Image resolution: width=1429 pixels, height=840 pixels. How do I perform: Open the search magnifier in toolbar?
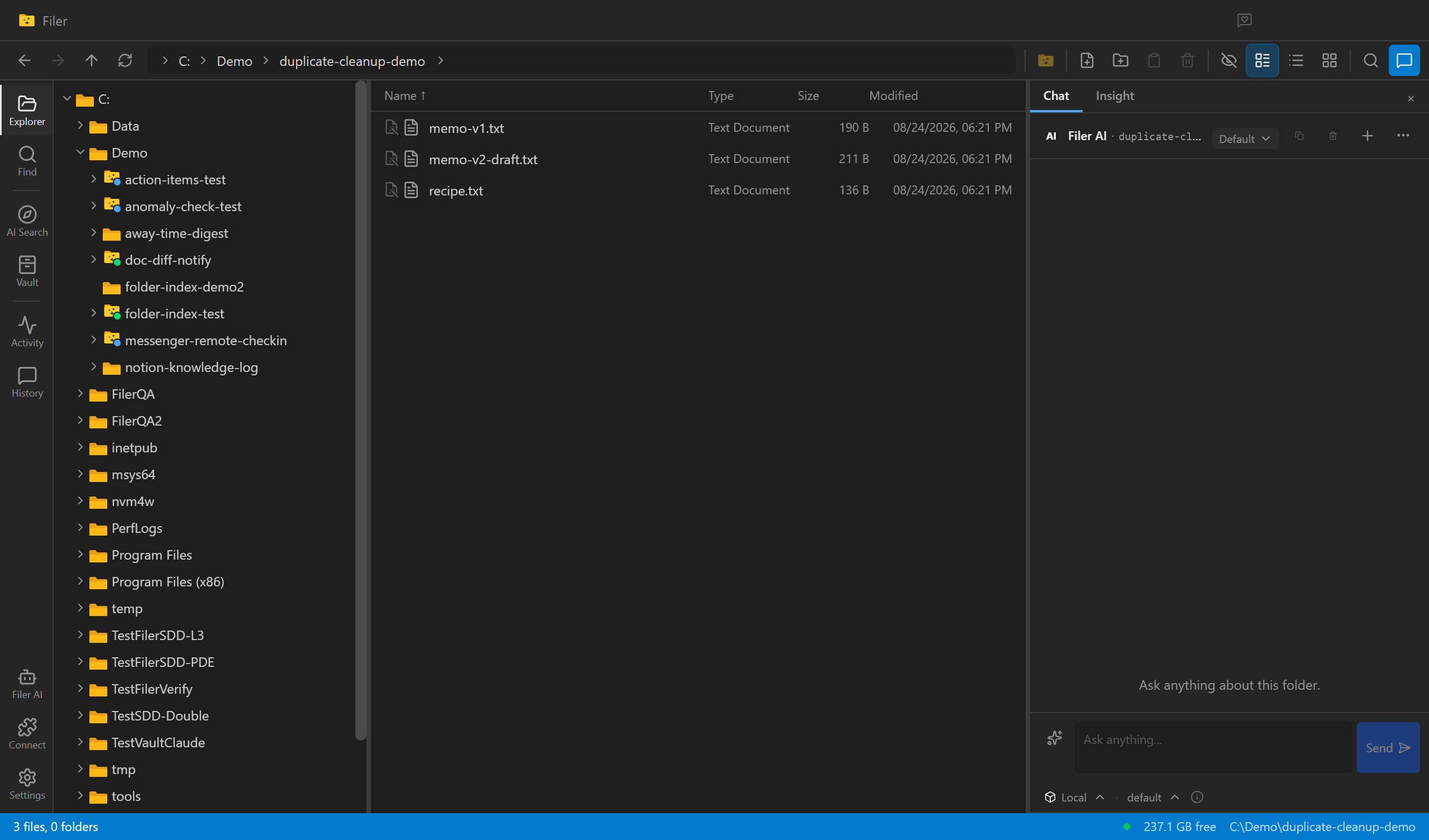pos(1370,61)
